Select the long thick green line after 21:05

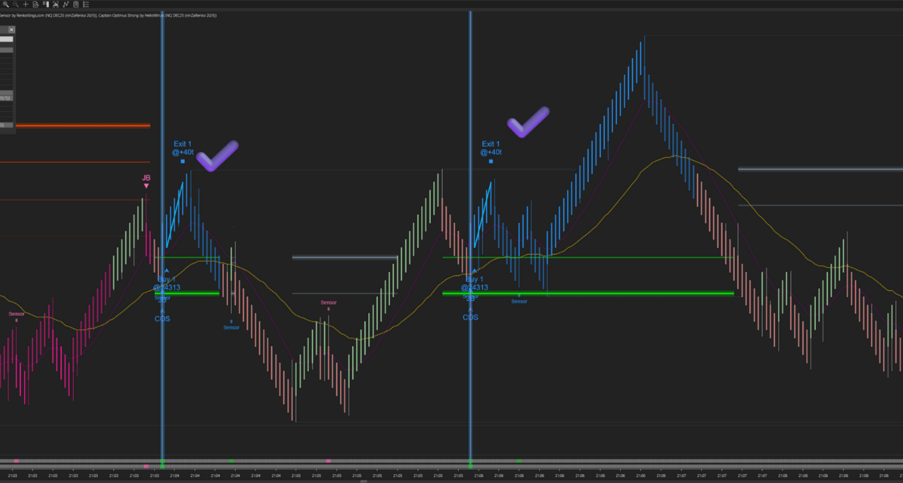[588, 294]
